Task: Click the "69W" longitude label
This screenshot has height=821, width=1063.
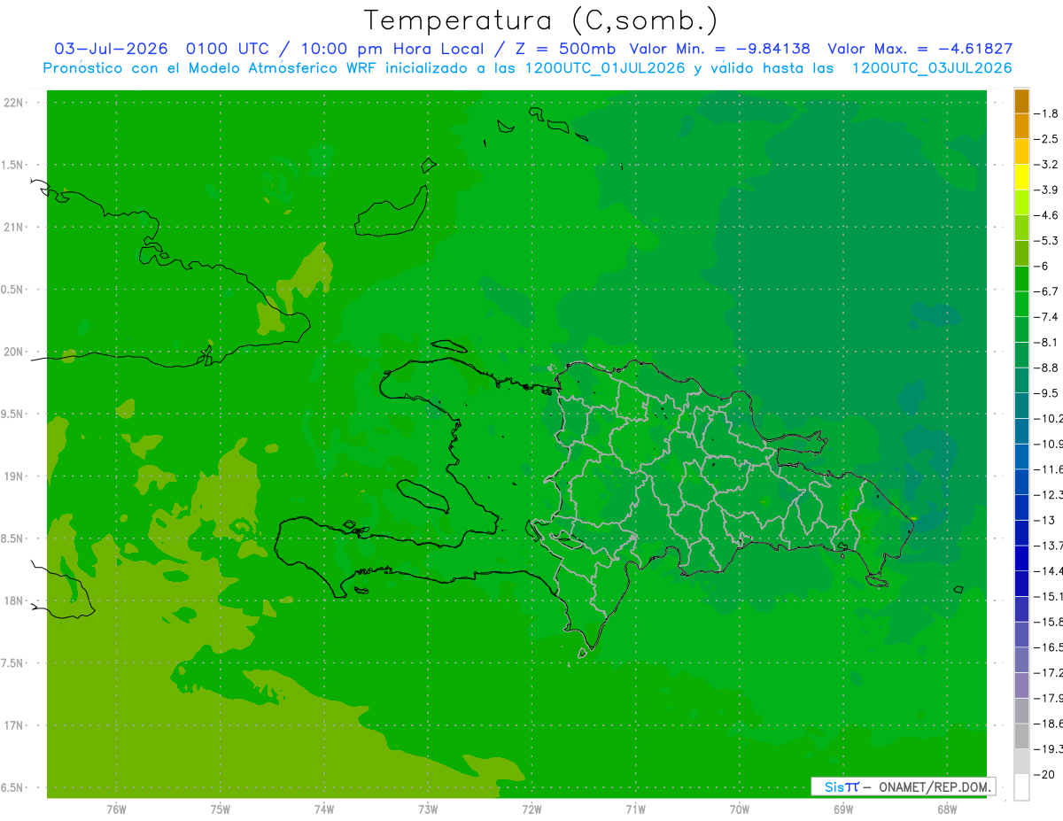Action: pyautogui.click(x=843, y=809)
